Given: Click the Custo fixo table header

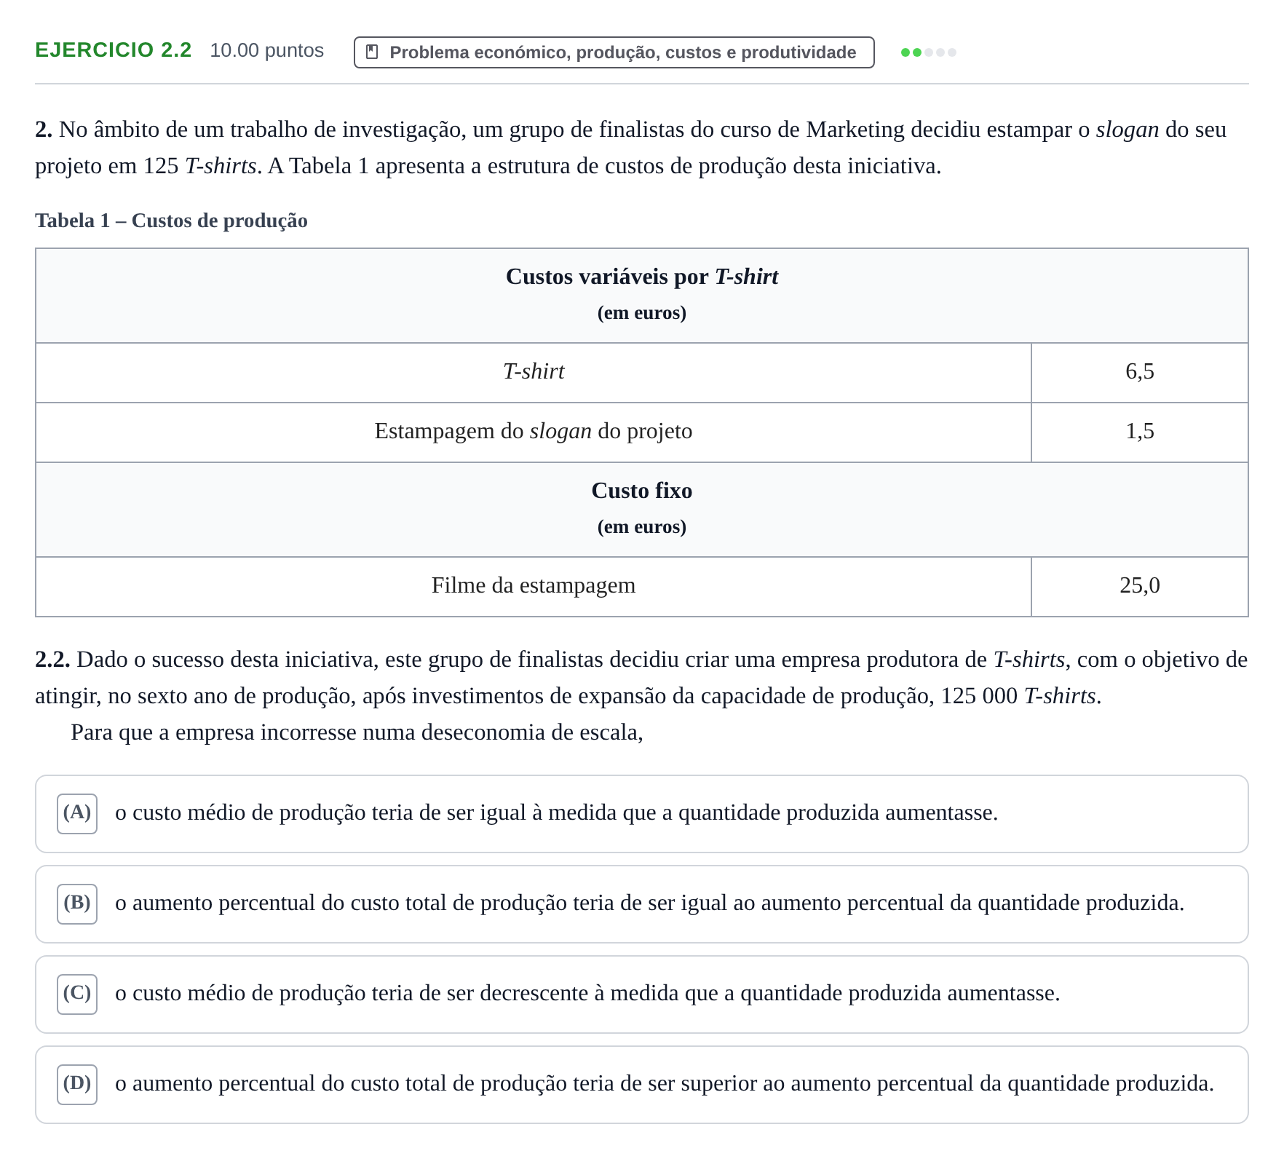Looking at the screenshot, I should (641, 509).
